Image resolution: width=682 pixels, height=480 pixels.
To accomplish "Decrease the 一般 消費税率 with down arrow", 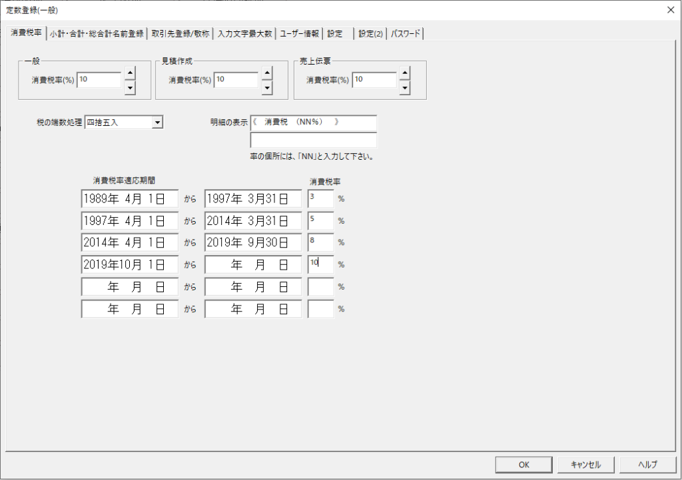I will 130,87.
